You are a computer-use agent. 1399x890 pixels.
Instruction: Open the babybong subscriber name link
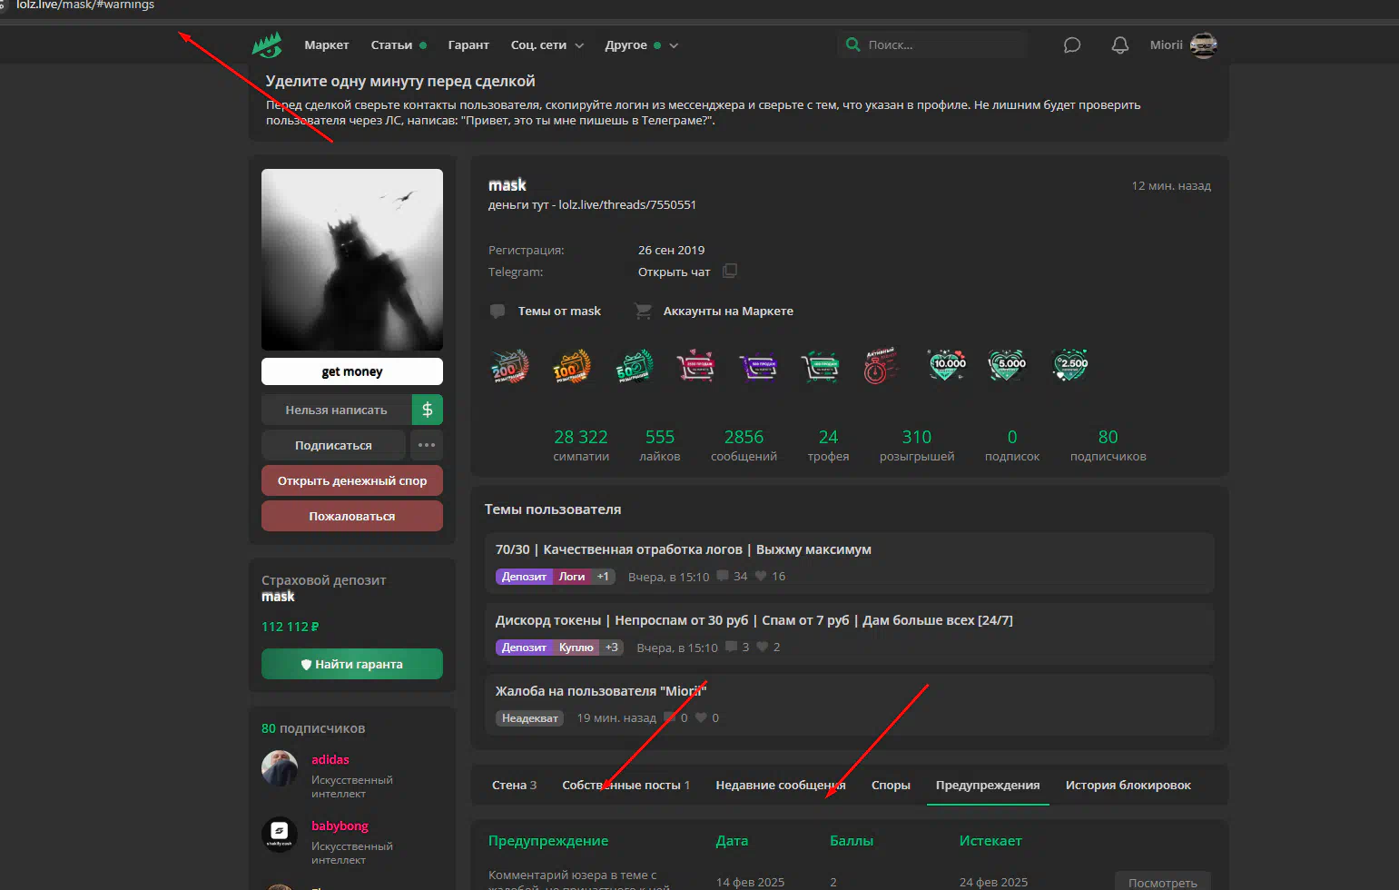pyautogui.click(x=340, y=826)
